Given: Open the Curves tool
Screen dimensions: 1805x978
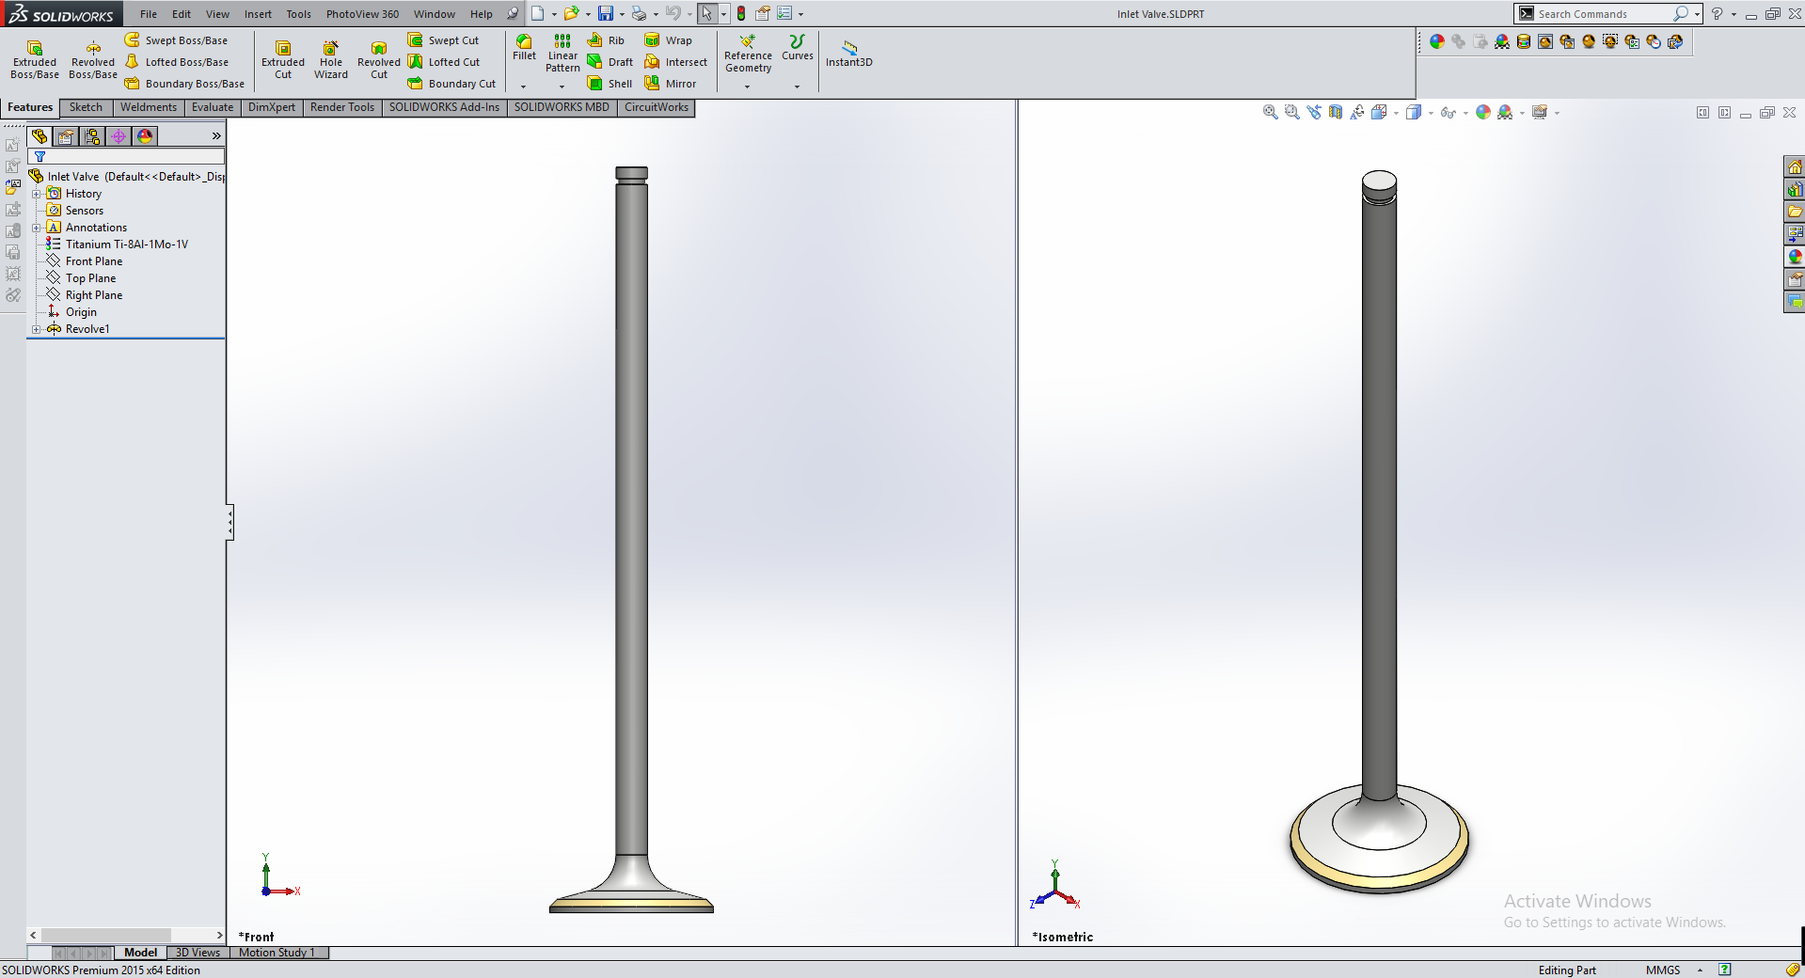Looking at the screenshot, I should point(798,48).
